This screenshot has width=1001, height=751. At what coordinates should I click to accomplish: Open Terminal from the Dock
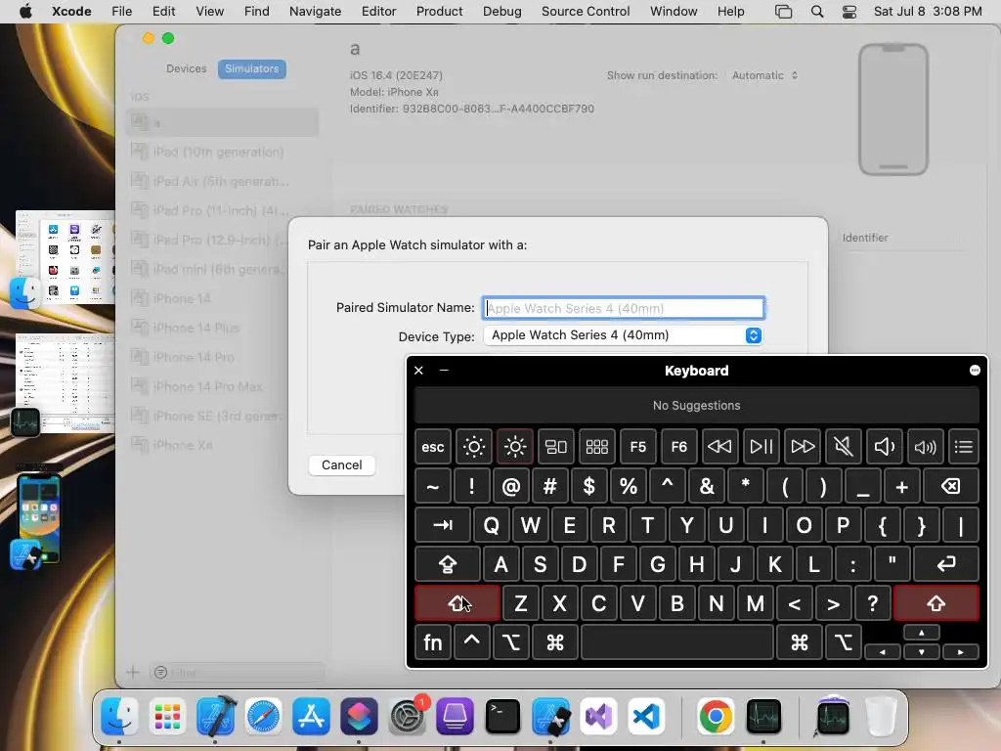[502, 717]
